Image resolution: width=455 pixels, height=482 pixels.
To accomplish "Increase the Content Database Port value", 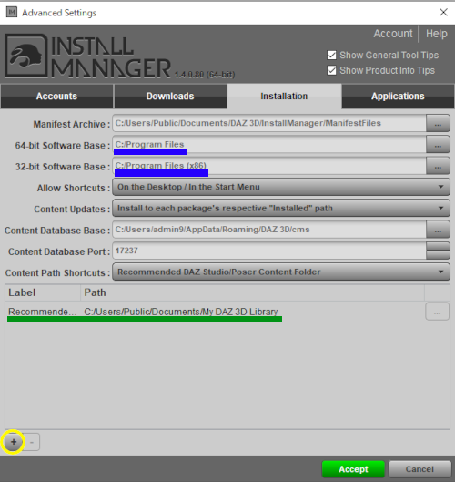I will 438,246.
